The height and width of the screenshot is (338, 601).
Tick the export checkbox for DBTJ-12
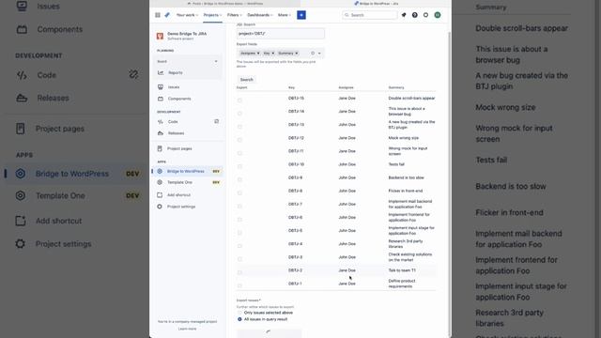(x=239, y=140)
